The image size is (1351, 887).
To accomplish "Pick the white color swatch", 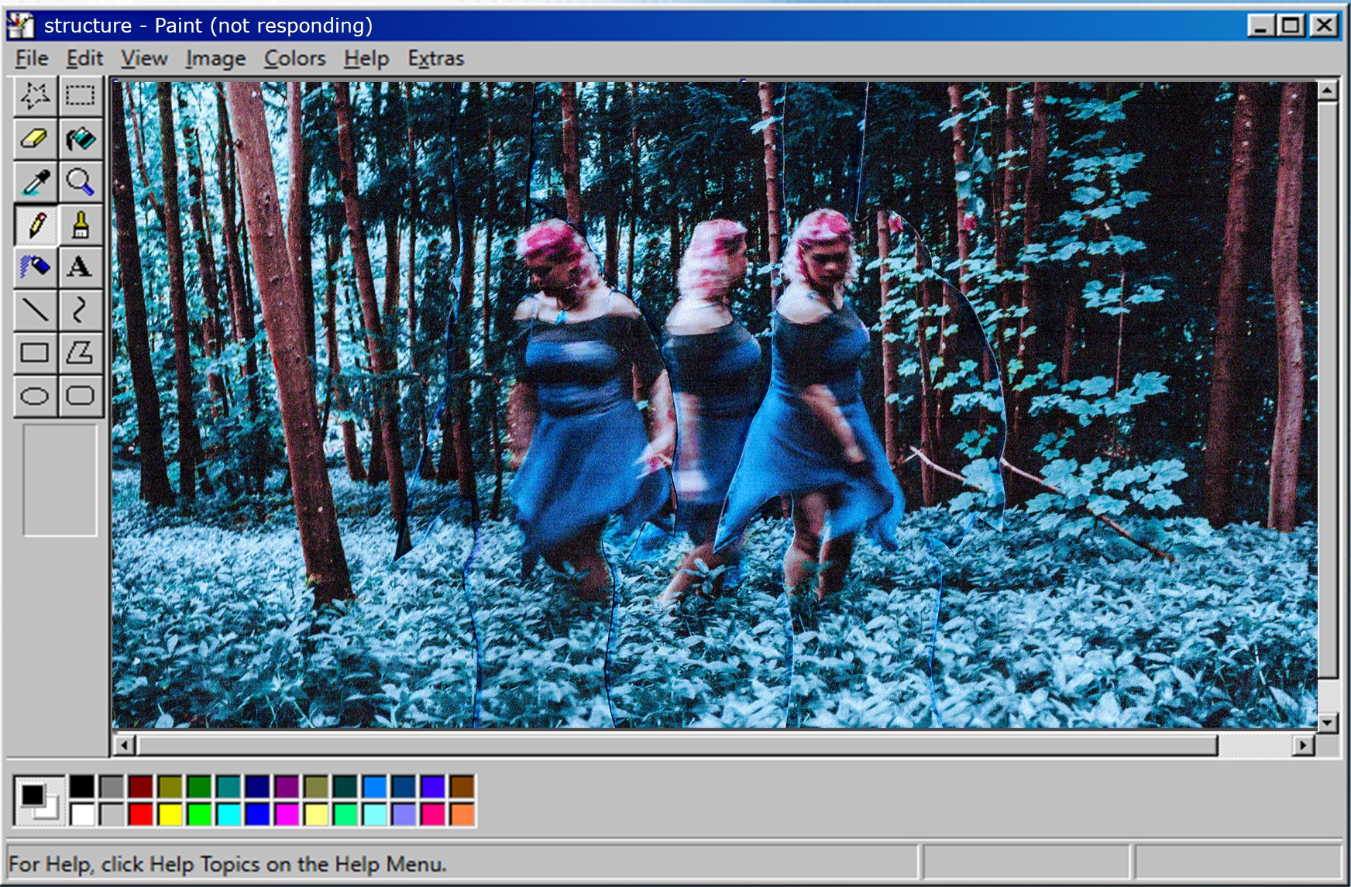I will [82, 814].
